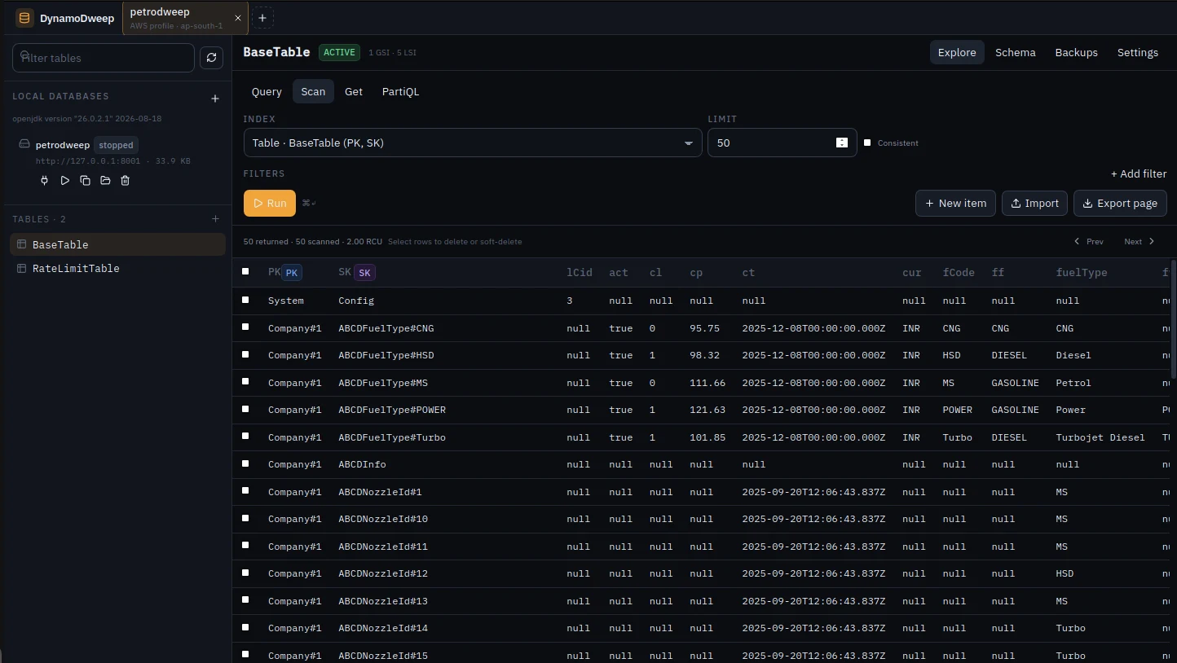Run the scan

270,203
